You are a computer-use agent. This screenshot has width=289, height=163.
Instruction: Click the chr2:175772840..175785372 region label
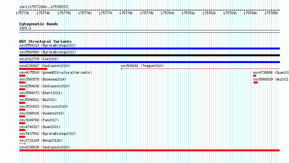click(44, 7)
